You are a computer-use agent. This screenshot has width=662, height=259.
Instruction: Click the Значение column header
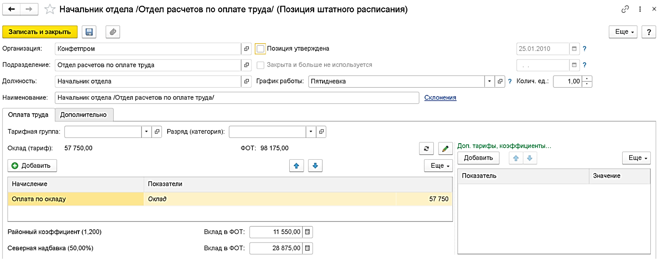[619, 176]
